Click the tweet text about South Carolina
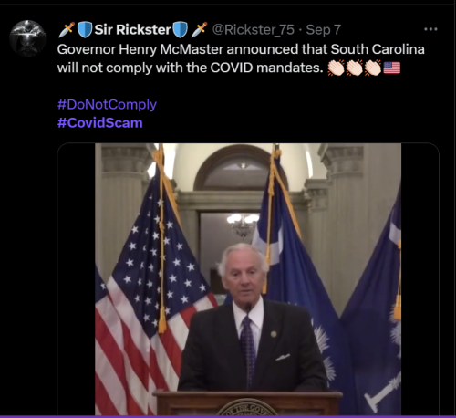Viewport: 456px width, 418px height. (x=241, y=49)
